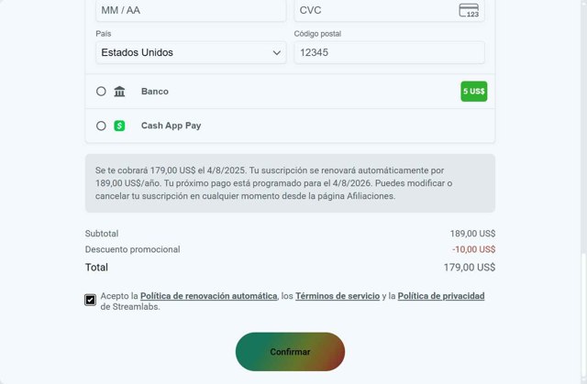Open the País dropdown
Screen dimensions: 587x384
pos(190,52)
